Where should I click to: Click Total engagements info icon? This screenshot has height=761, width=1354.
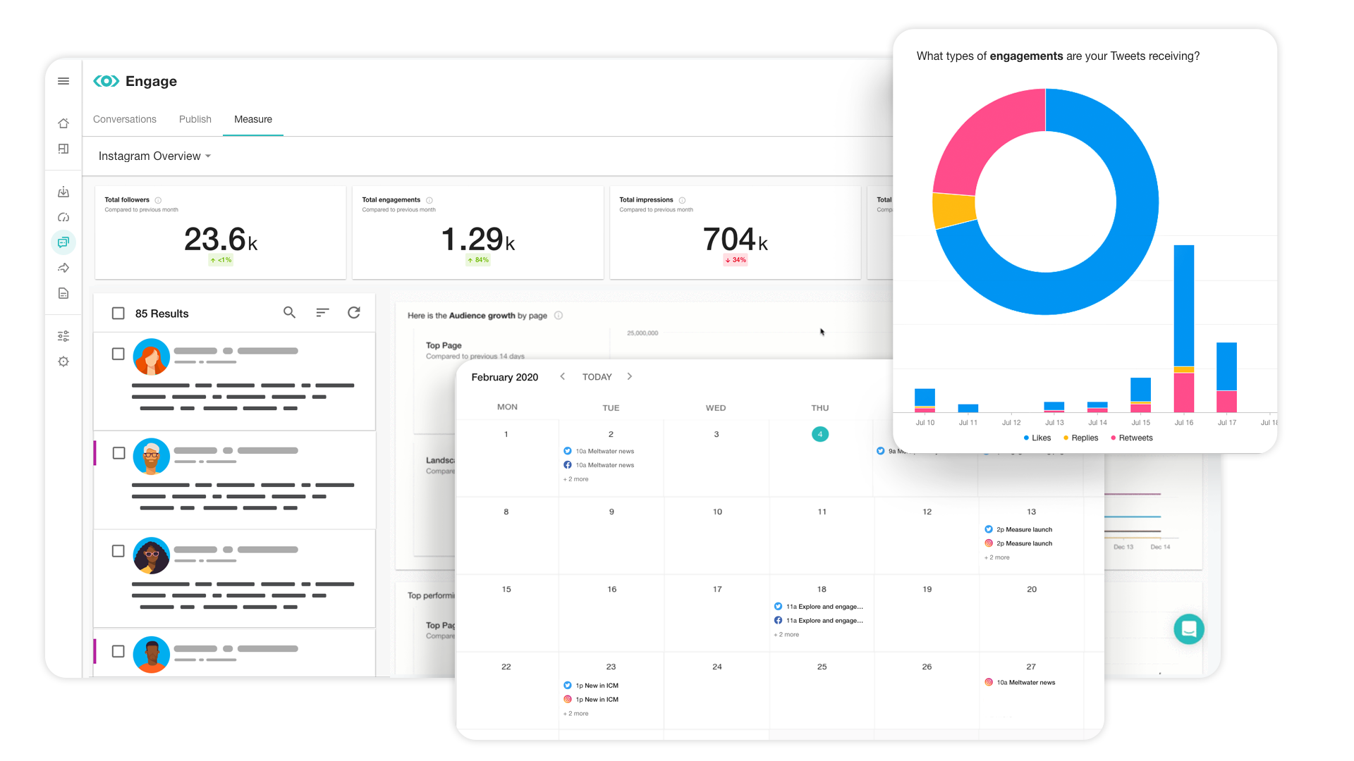point(429,200)
